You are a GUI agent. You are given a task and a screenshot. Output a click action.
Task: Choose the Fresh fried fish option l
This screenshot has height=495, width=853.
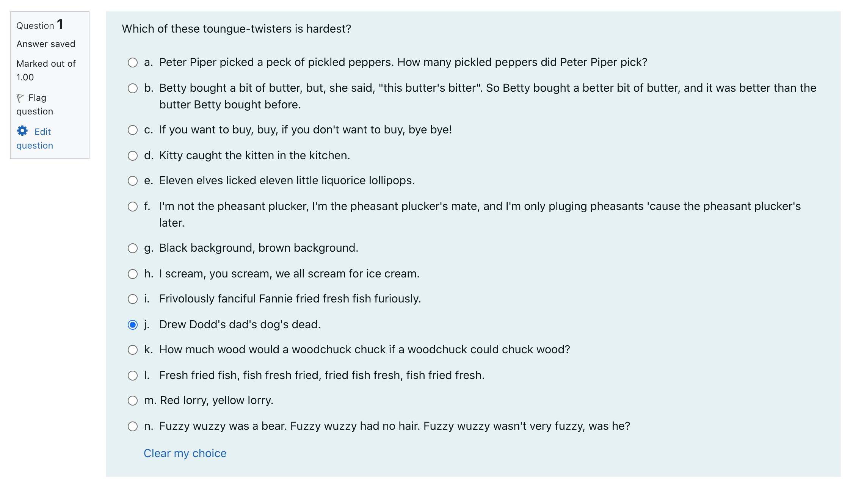(x=133, y=376)
